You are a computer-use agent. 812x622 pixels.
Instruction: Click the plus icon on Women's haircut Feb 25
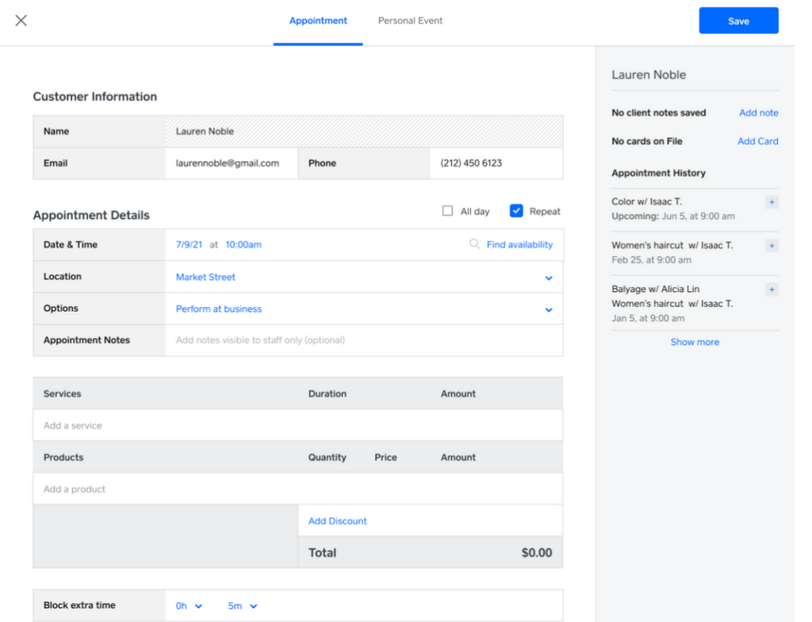(x=770, y=245)
